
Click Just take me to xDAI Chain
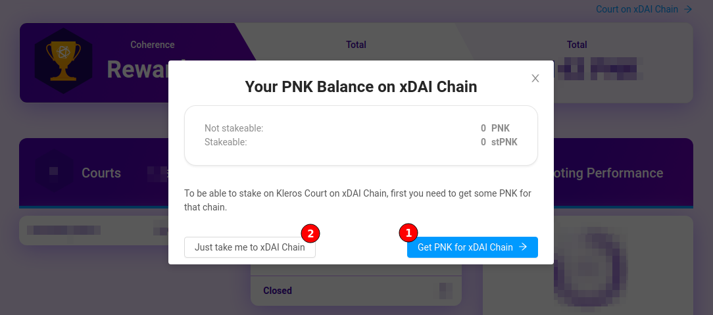pyautogui.click(x=250, y=247)
